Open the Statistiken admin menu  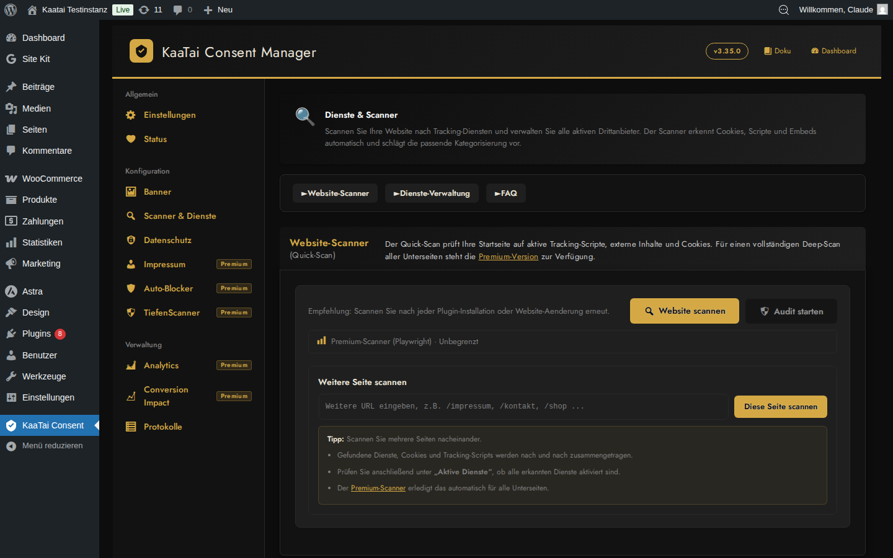coord(50,242)
